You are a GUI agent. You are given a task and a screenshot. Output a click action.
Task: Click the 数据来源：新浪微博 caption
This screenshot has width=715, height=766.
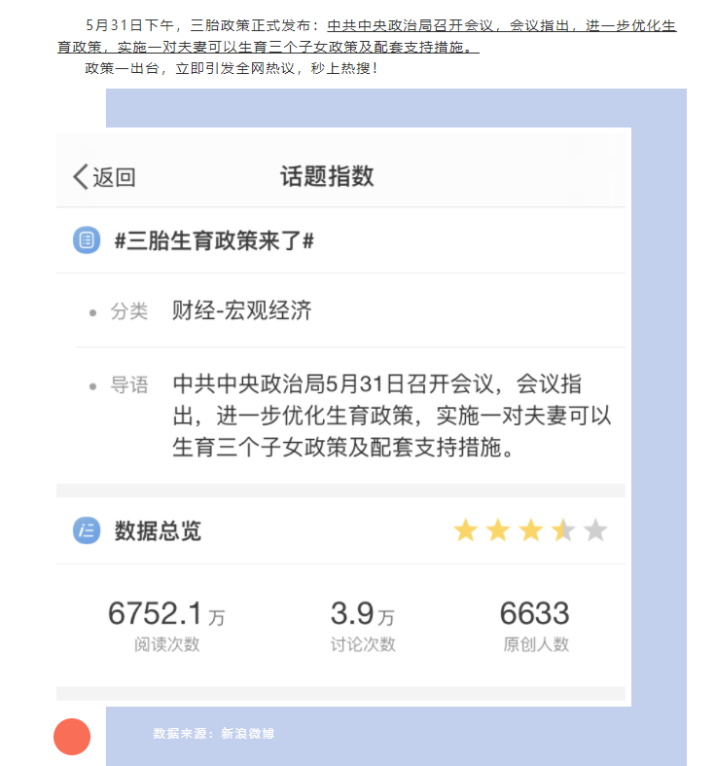213,733
